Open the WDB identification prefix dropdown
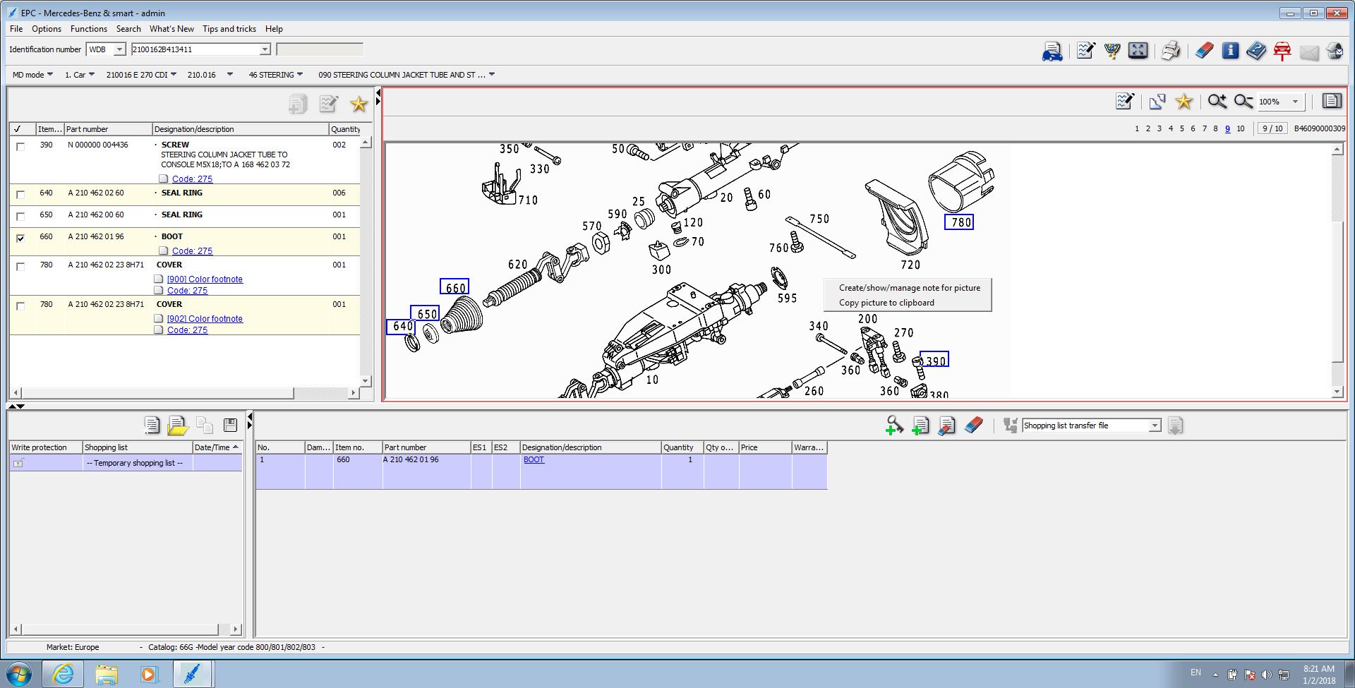 point(119,49)
